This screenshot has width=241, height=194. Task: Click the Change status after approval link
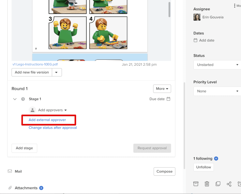coord(53,128)
